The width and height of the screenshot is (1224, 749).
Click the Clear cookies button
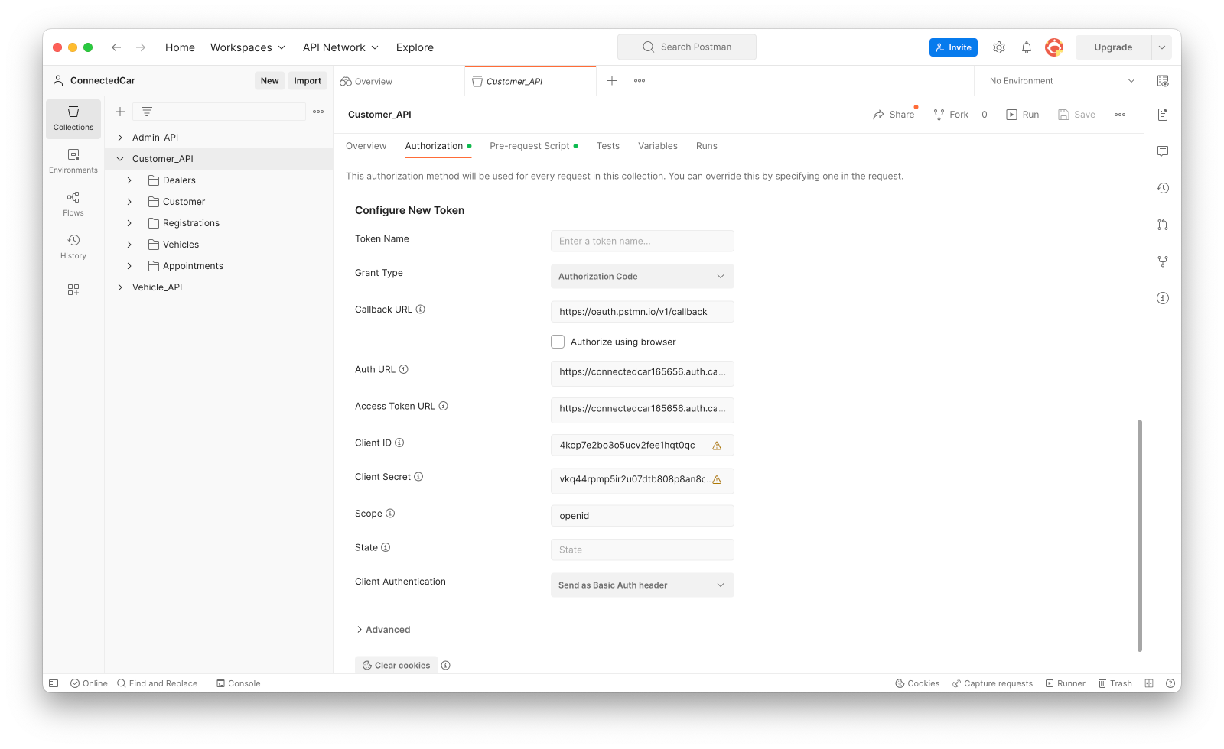pyautogui.click(x=396, y=666)
